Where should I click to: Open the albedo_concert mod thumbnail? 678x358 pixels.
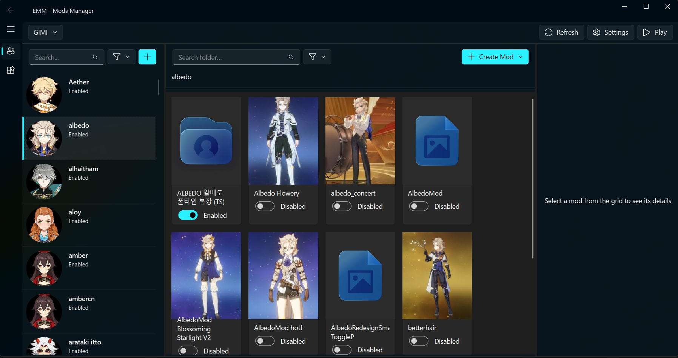pyautogui.click(x=360, y=141)
